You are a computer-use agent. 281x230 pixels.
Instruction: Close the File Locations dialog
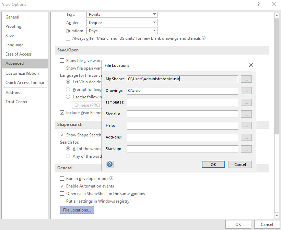pyautogui.click(x=251, y=65)
